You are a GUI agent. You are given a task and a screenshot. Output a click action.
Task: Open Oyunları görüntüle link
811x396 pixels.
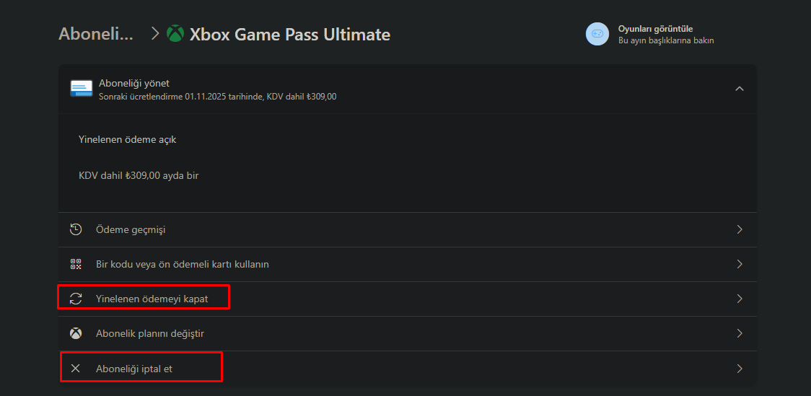pyautogui.click(x=655, y=29)
